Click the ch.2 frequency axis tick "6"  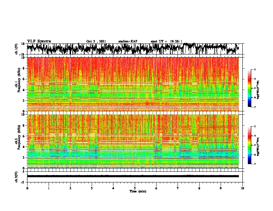[x=24, y=136]
